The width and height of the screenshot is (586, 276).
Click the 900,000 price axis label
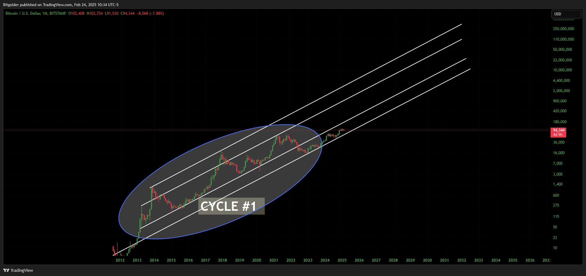pyautogui.click(x=560, y=101)
